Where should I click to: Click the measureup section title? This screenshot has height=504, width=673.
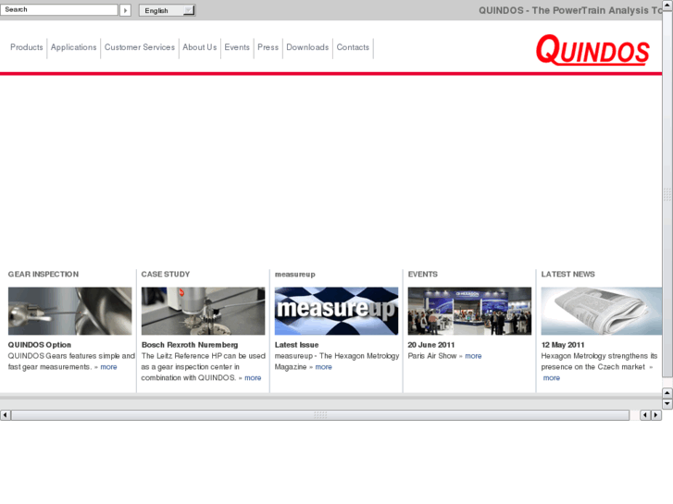(295, 275)
